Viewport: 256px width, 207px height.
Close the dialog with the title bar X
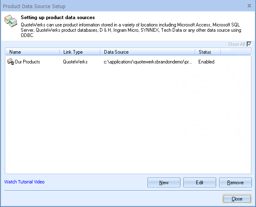click(x=249, y=6)
